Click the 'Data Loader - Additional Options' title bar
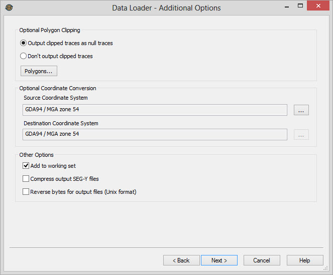This screenshot has height=275, width=333. pyautogui.click(x=166, y=8)
